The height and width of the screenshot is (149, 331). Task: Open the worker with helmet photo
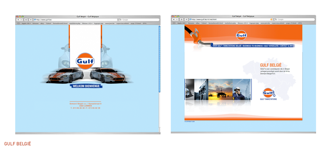point(242,89)
